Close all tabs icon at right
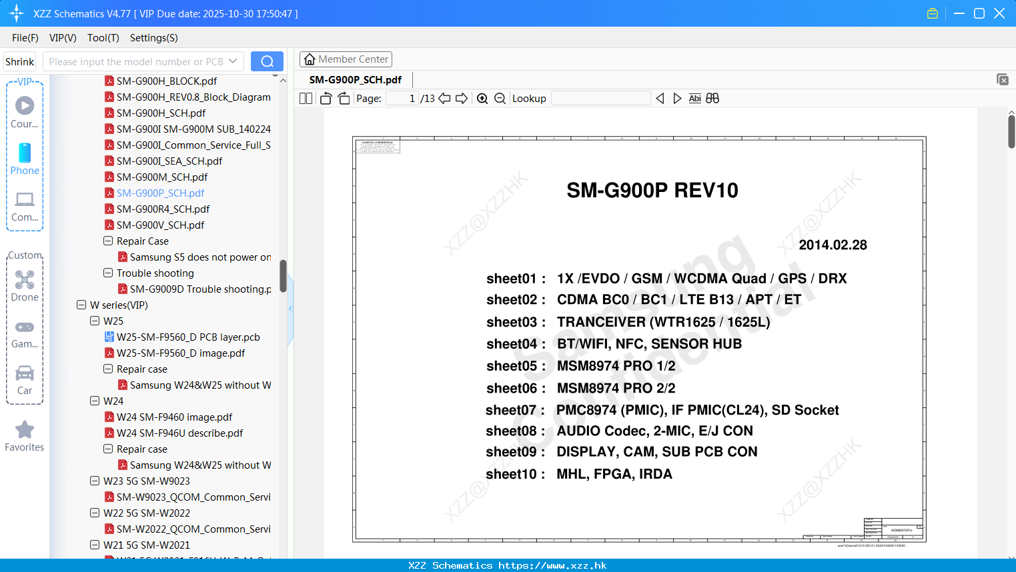Screen dimensions: 1016x572 tap(1002, 79)
